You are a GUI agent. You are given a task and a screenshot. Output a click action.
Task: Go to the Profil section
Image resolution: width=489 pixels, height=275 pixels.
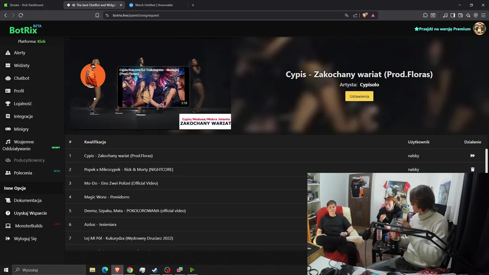coord(19,91)
